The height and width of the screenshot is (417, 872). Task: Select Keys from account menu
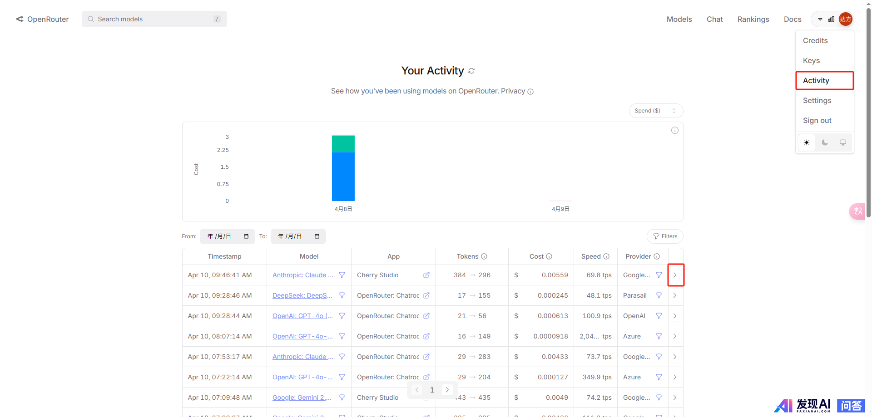point(825,60)
